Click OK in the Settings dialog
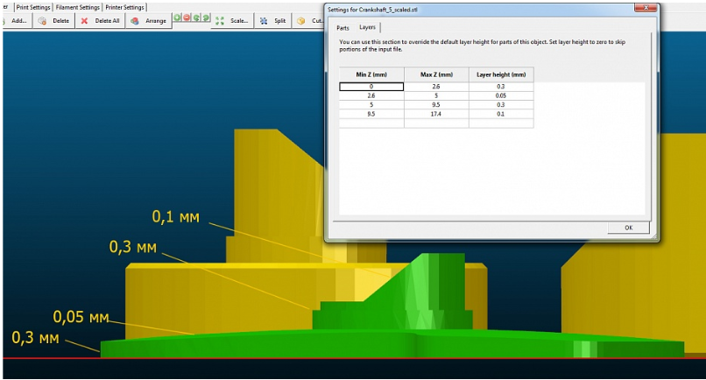 629,228
